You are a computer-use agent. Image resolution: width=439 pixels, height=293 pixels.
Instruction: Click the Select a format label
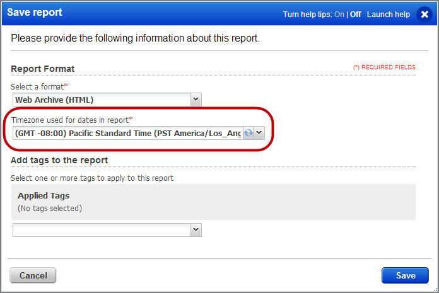click(x=39, y=87)
